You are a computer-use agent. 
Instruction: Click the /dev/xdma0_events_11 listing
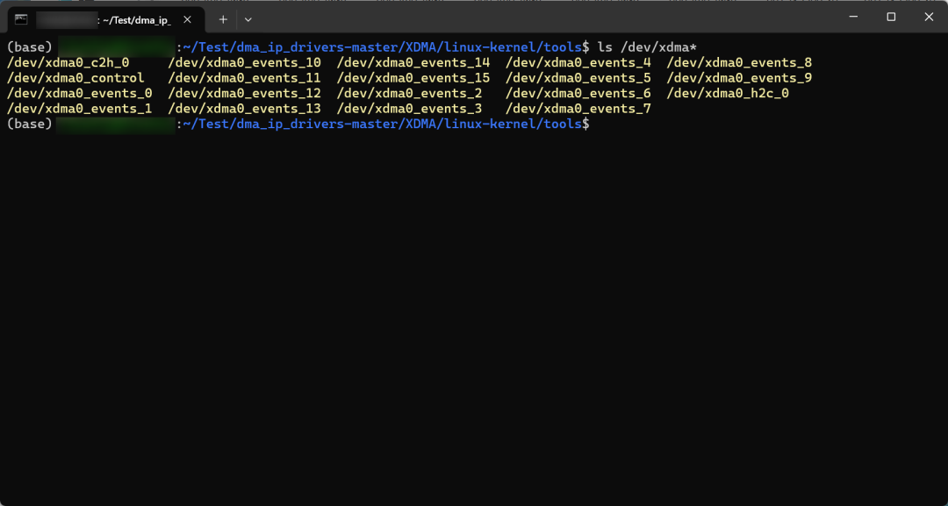pos(244,77)
